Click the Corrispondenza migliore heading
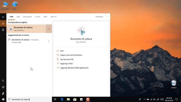Image resolution: width=181 pixels, height=102 pixels. [x=18, y=22]
